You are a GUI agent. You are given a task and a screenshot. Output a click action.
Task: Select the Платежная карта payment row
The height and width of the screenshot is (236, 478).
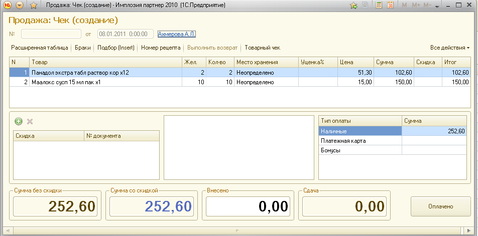[x=393, y=141]
